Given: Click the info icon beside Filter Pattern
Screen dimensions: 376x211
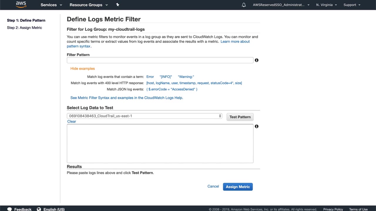Looking at the screenshot, I should (256, 60).
